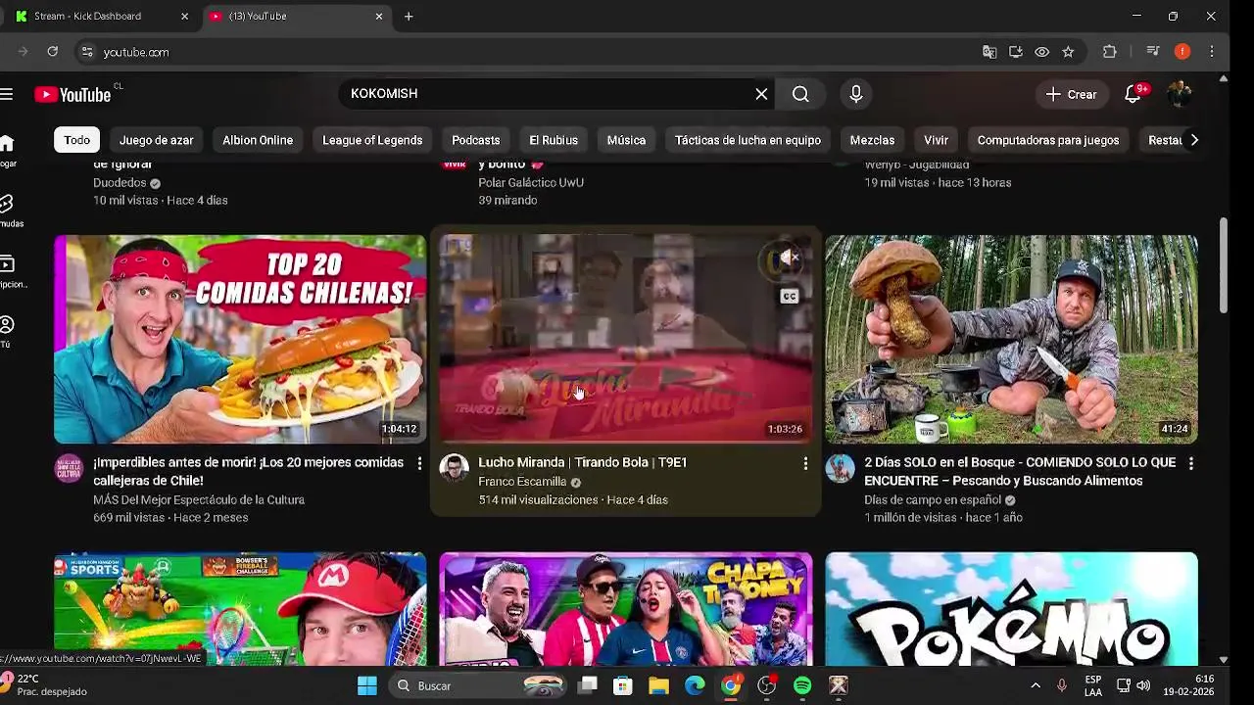Viewport: 1254px width, 705px height.
Task: Open the Crear menu
Action: [x=1071, y=94]
